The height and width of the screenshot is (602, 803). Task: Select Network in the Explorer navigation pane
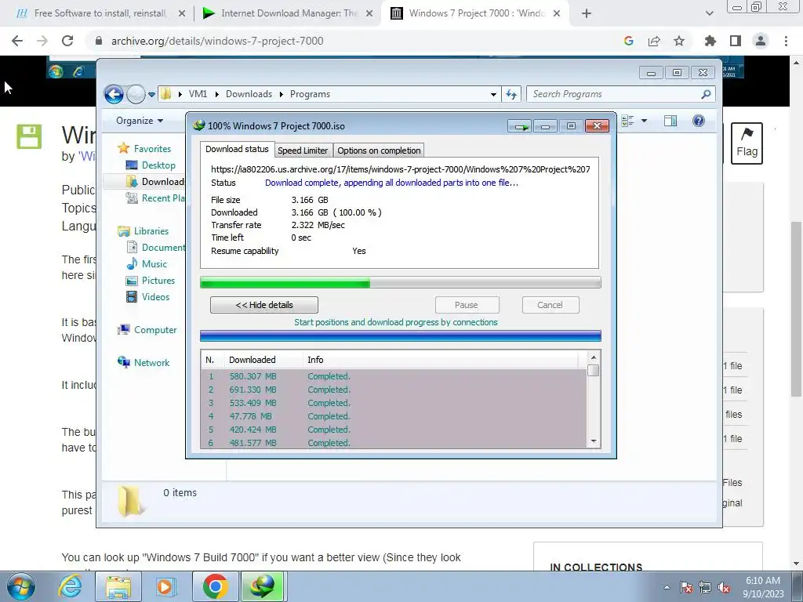[x=144, y=362]
